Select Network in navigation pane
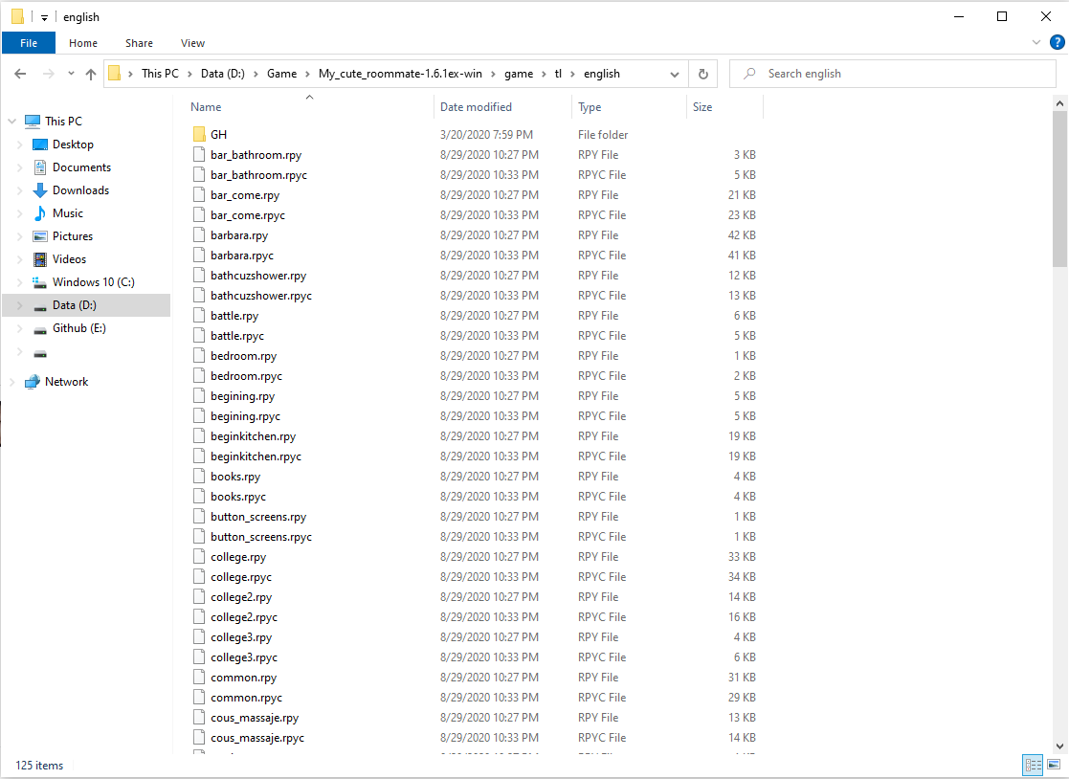This screenshot has width=1069, height=779. 66,382
